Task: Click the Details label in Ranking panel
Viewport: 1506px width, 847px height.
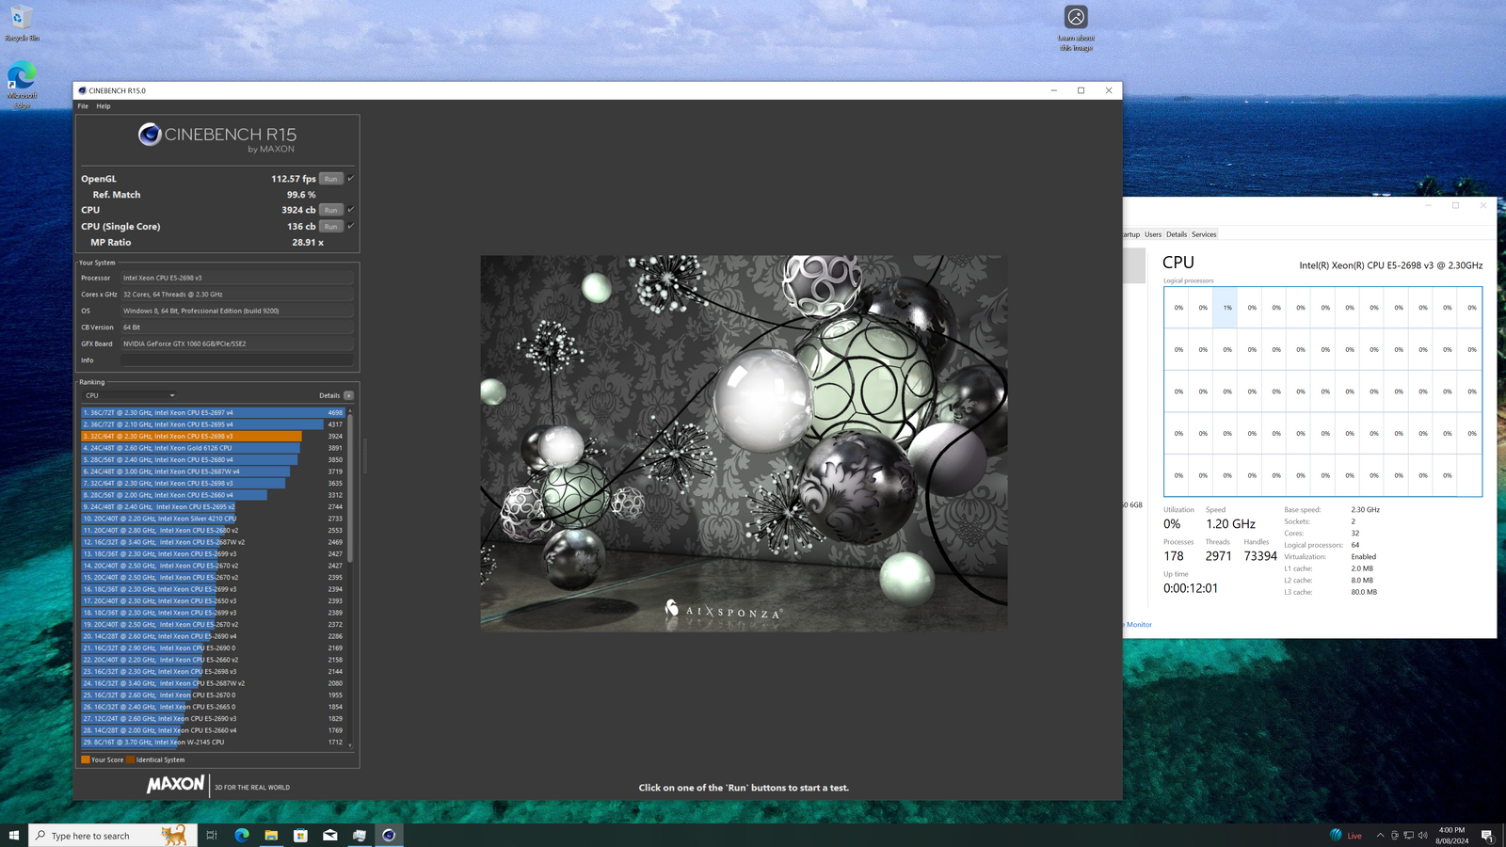Action: point(329,395)
